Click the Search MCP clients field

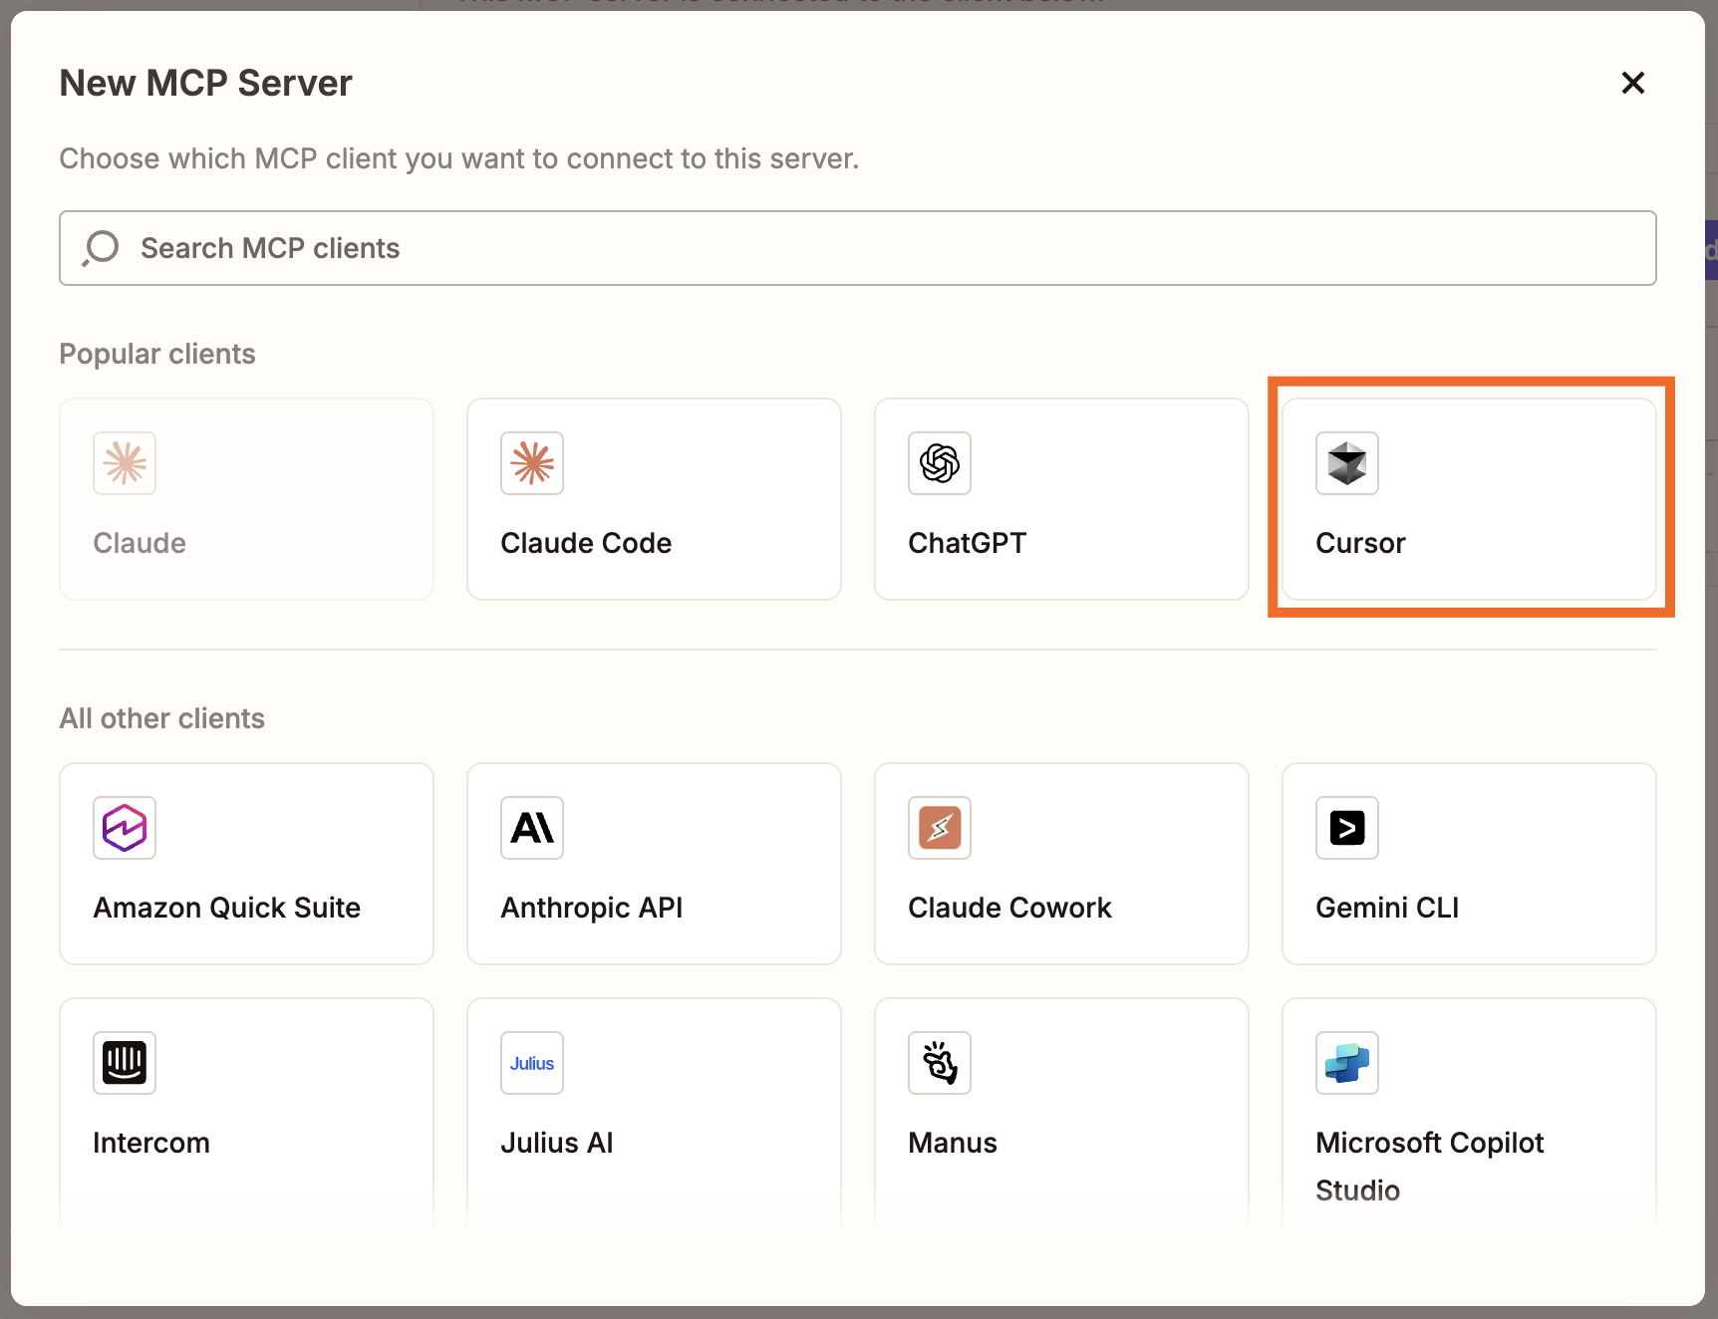click(857, 248)
